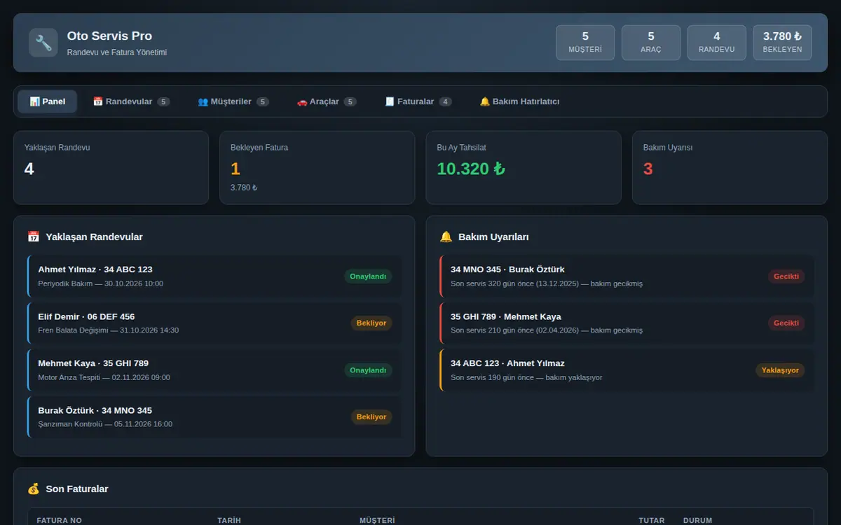Click the Yaklaşıyor badge for 34 ABC 123
This screenshot has width=841, height=525.
click(780, 370)
